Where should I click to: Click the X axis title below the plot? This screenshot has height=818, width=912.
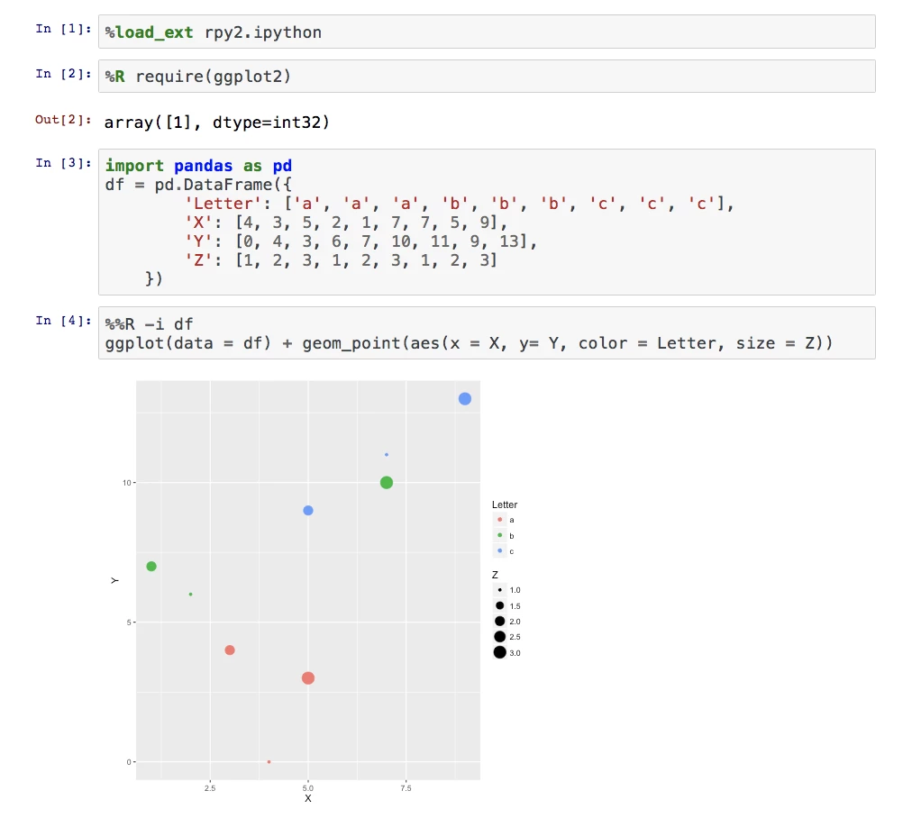308,798
